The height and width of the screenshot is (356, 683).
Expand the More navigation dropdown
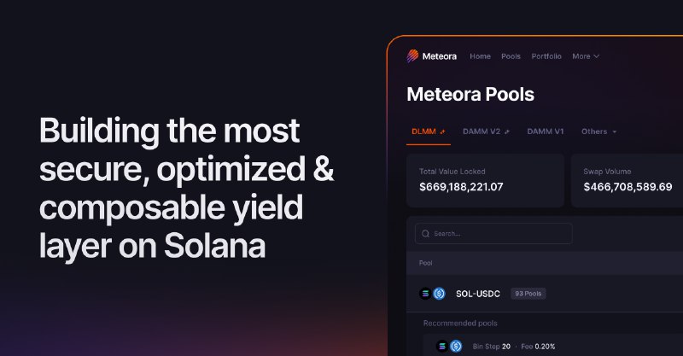click(x=586, y=56)
